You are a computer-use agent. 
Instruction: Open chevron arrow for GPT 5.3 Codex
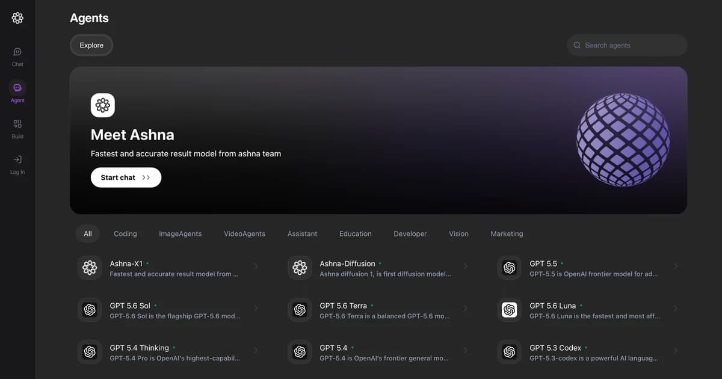click(676, 350)
